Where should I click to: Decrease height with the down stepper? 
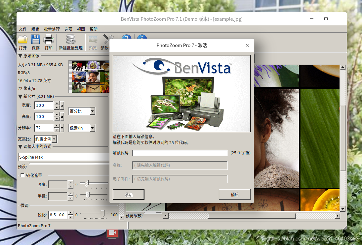click(x=57, y=119)
